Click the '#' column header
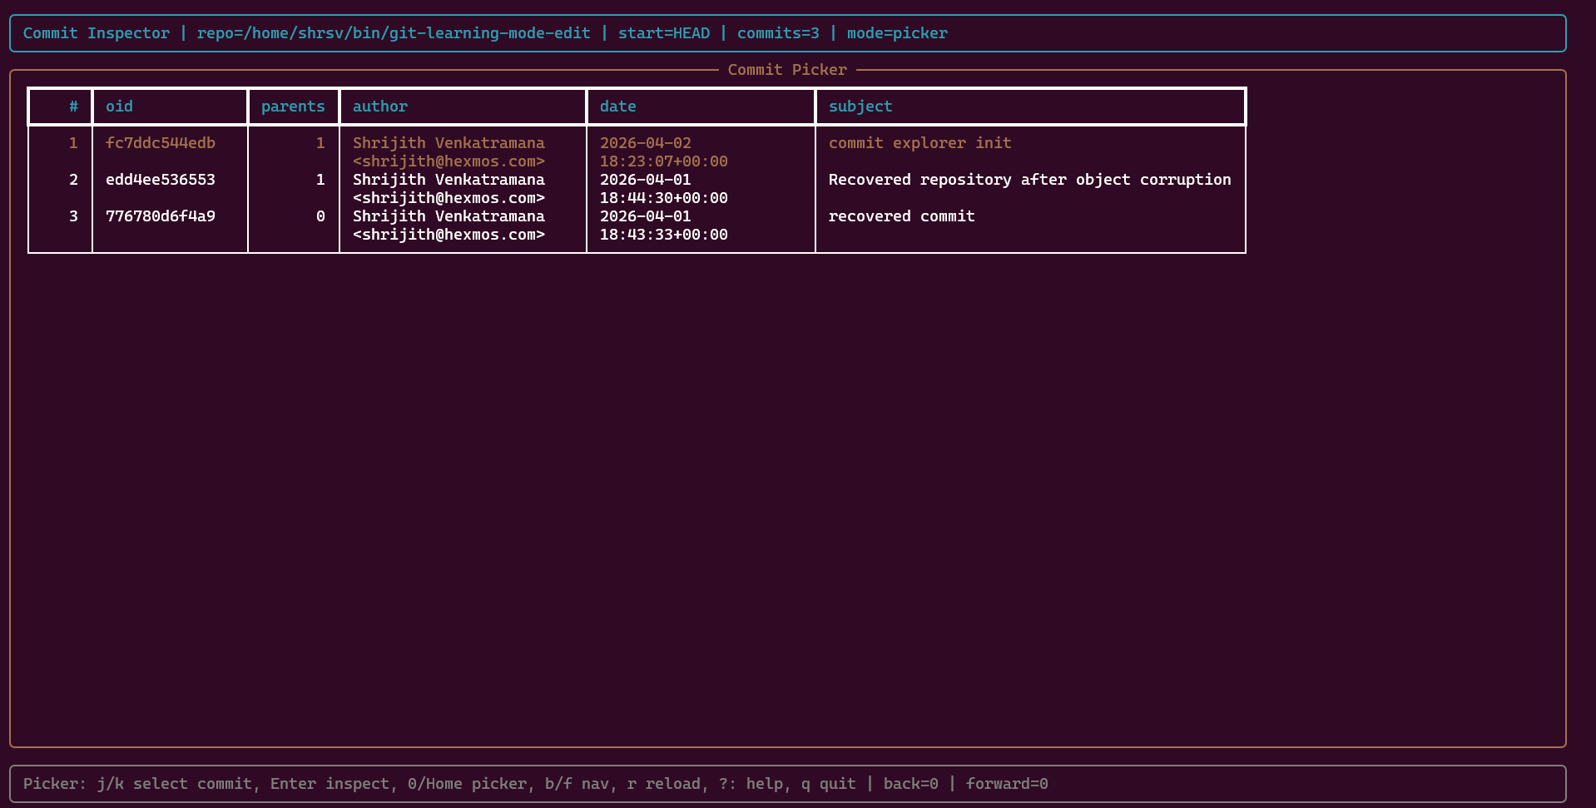This screenshot has width=1596, height=808. [73, 107]
